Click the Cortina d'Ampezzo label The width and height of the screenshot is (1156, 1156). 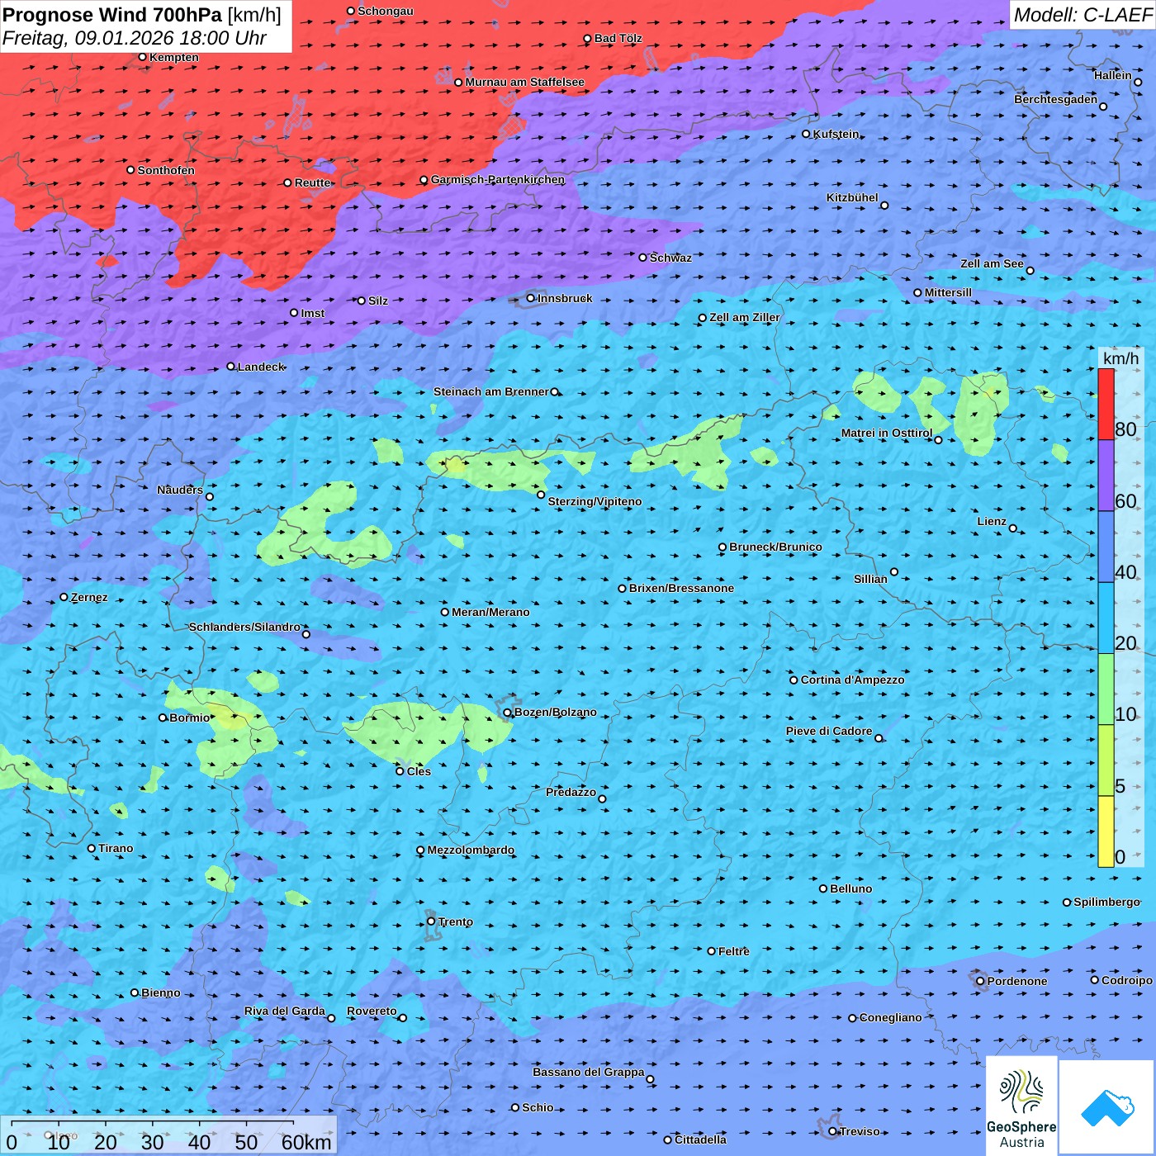pyautogui.click(x=853, y=680)
